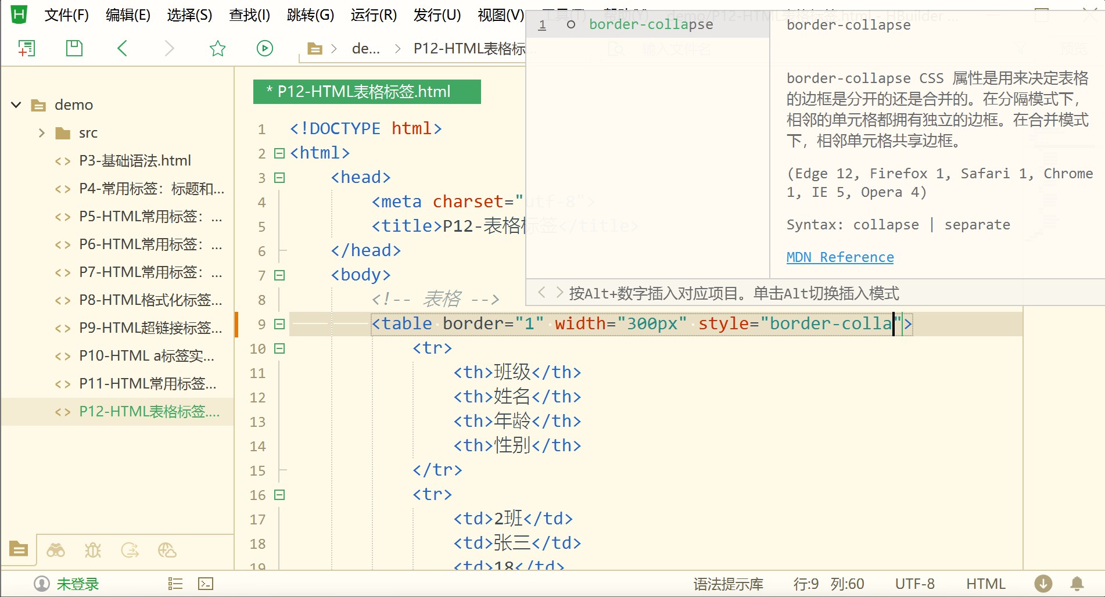Open the project manager panel icon

pos(19,549)
